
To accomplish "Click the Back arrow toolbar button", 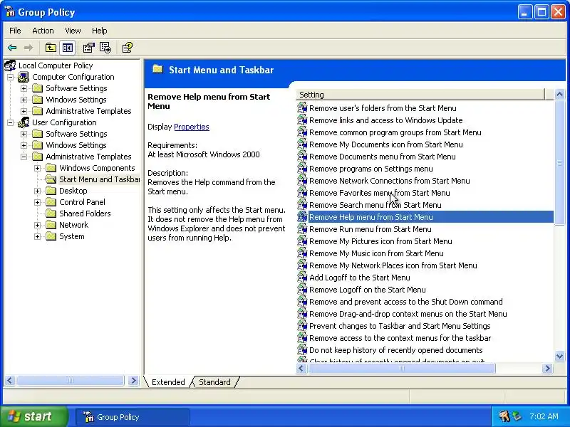I will [12, 48].
